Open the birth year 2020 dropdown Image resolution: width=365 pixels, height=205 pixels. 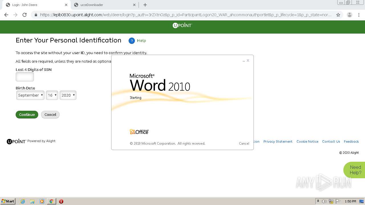tap(68, 95)
